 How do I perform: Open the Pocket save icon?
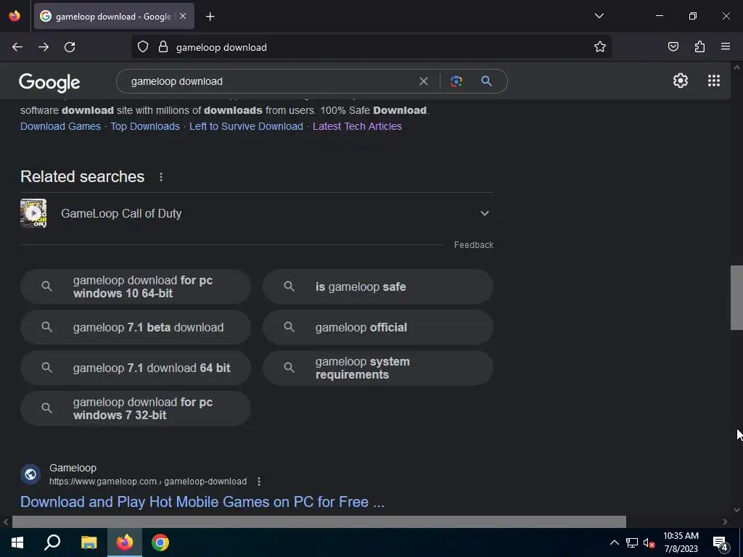click(x=673, y=46)
